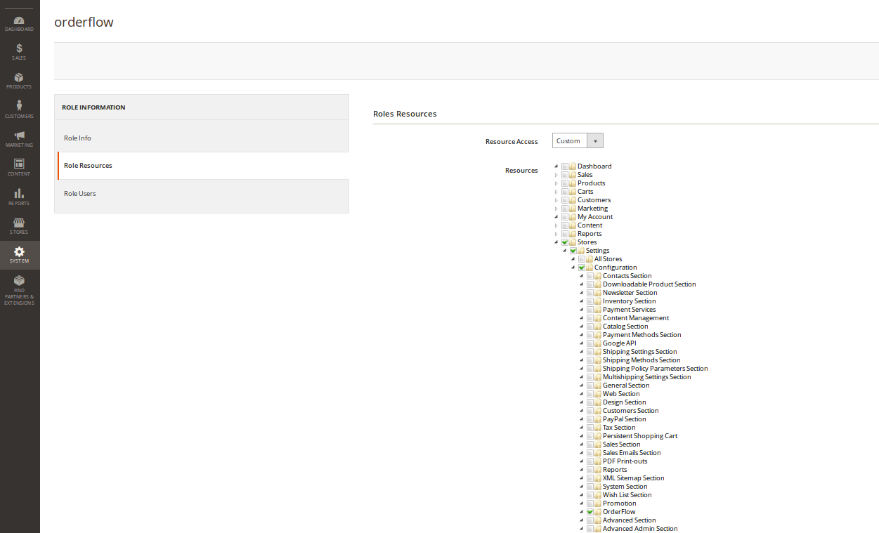Toggle the All Stores checkbox
The width and height of the screenshot is (879, 533).
point(582,259)
